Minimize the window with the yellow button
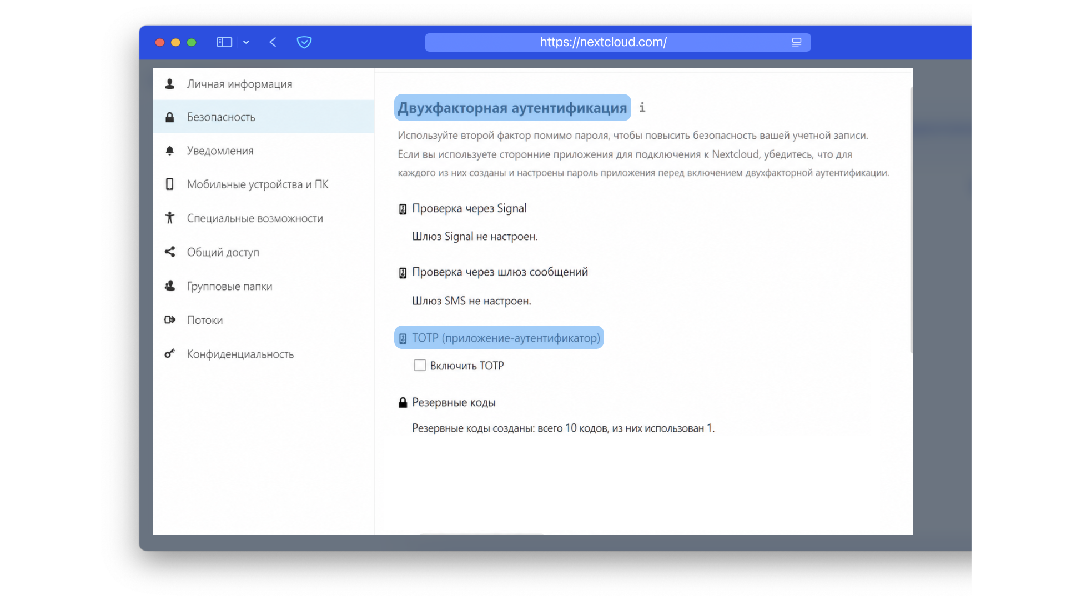 [x=175, y=42]
